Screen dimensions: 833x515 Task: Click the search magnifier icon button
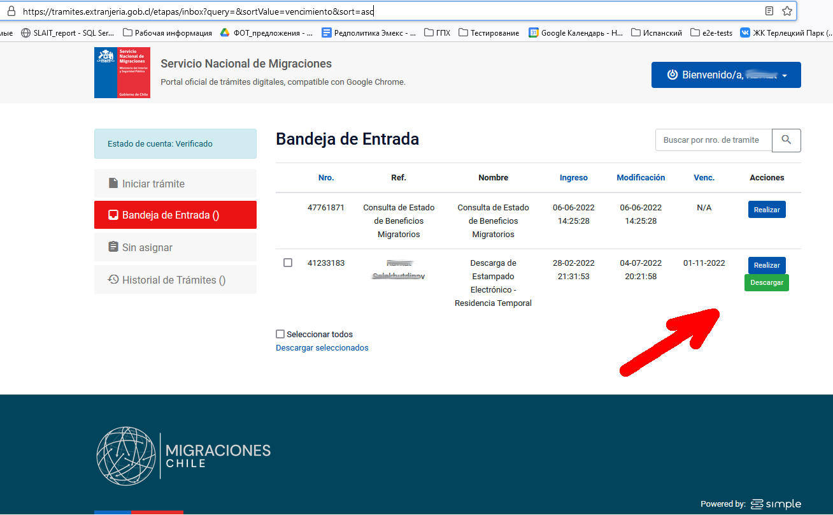coord(786,140)
